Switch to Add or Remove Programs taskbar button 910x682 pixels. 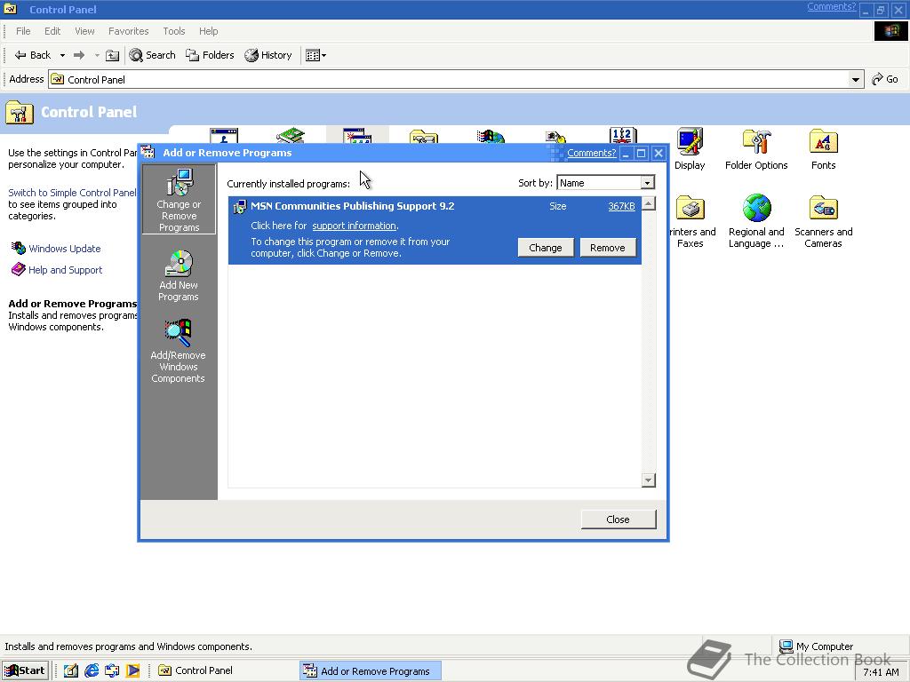tap(371, 670)
